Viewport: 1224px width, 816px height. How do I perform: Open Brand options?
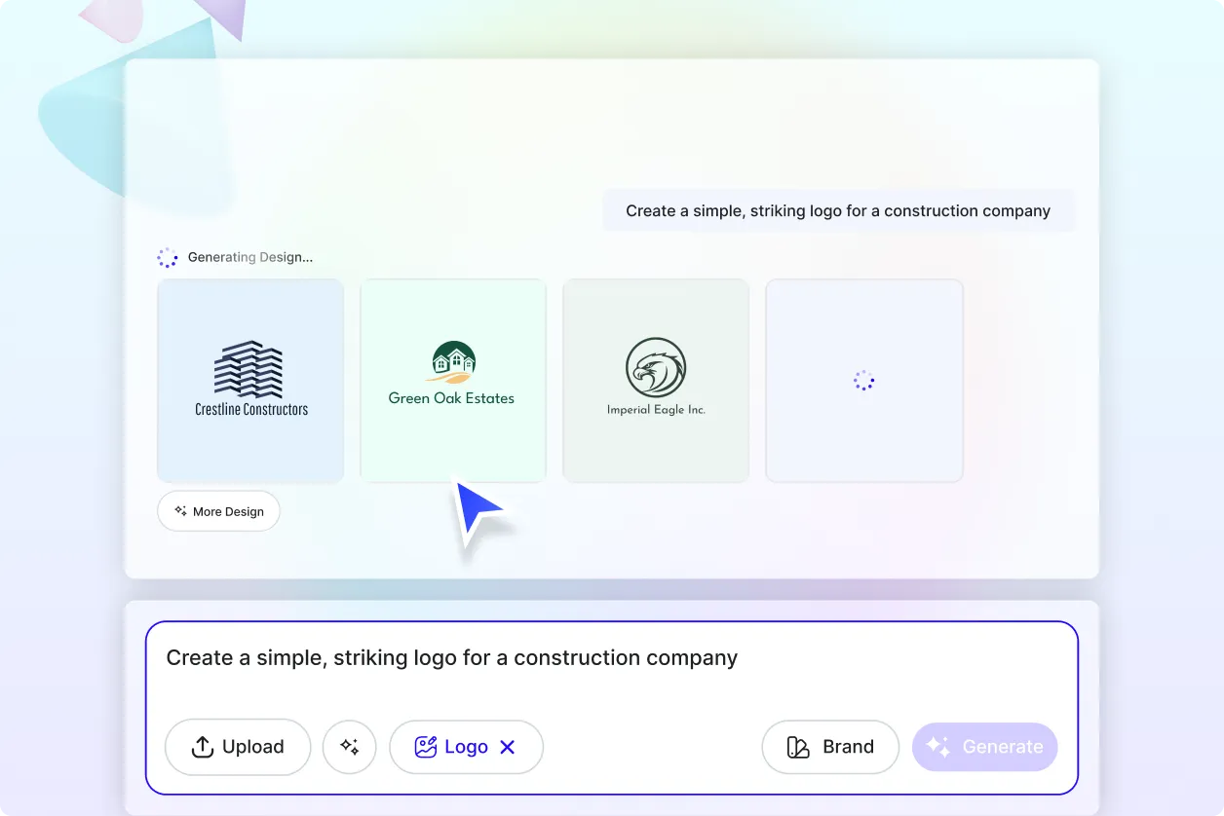[830, 746]
